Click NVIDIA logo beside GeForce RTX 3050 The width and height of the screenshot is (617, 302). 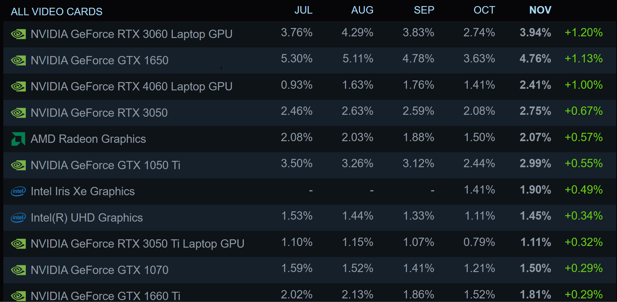coord(18,113)
